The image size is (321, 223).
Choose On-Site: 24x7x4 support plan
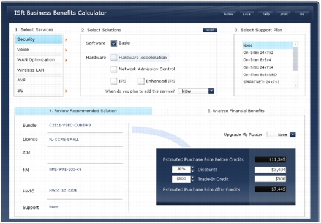coord(268,67)
